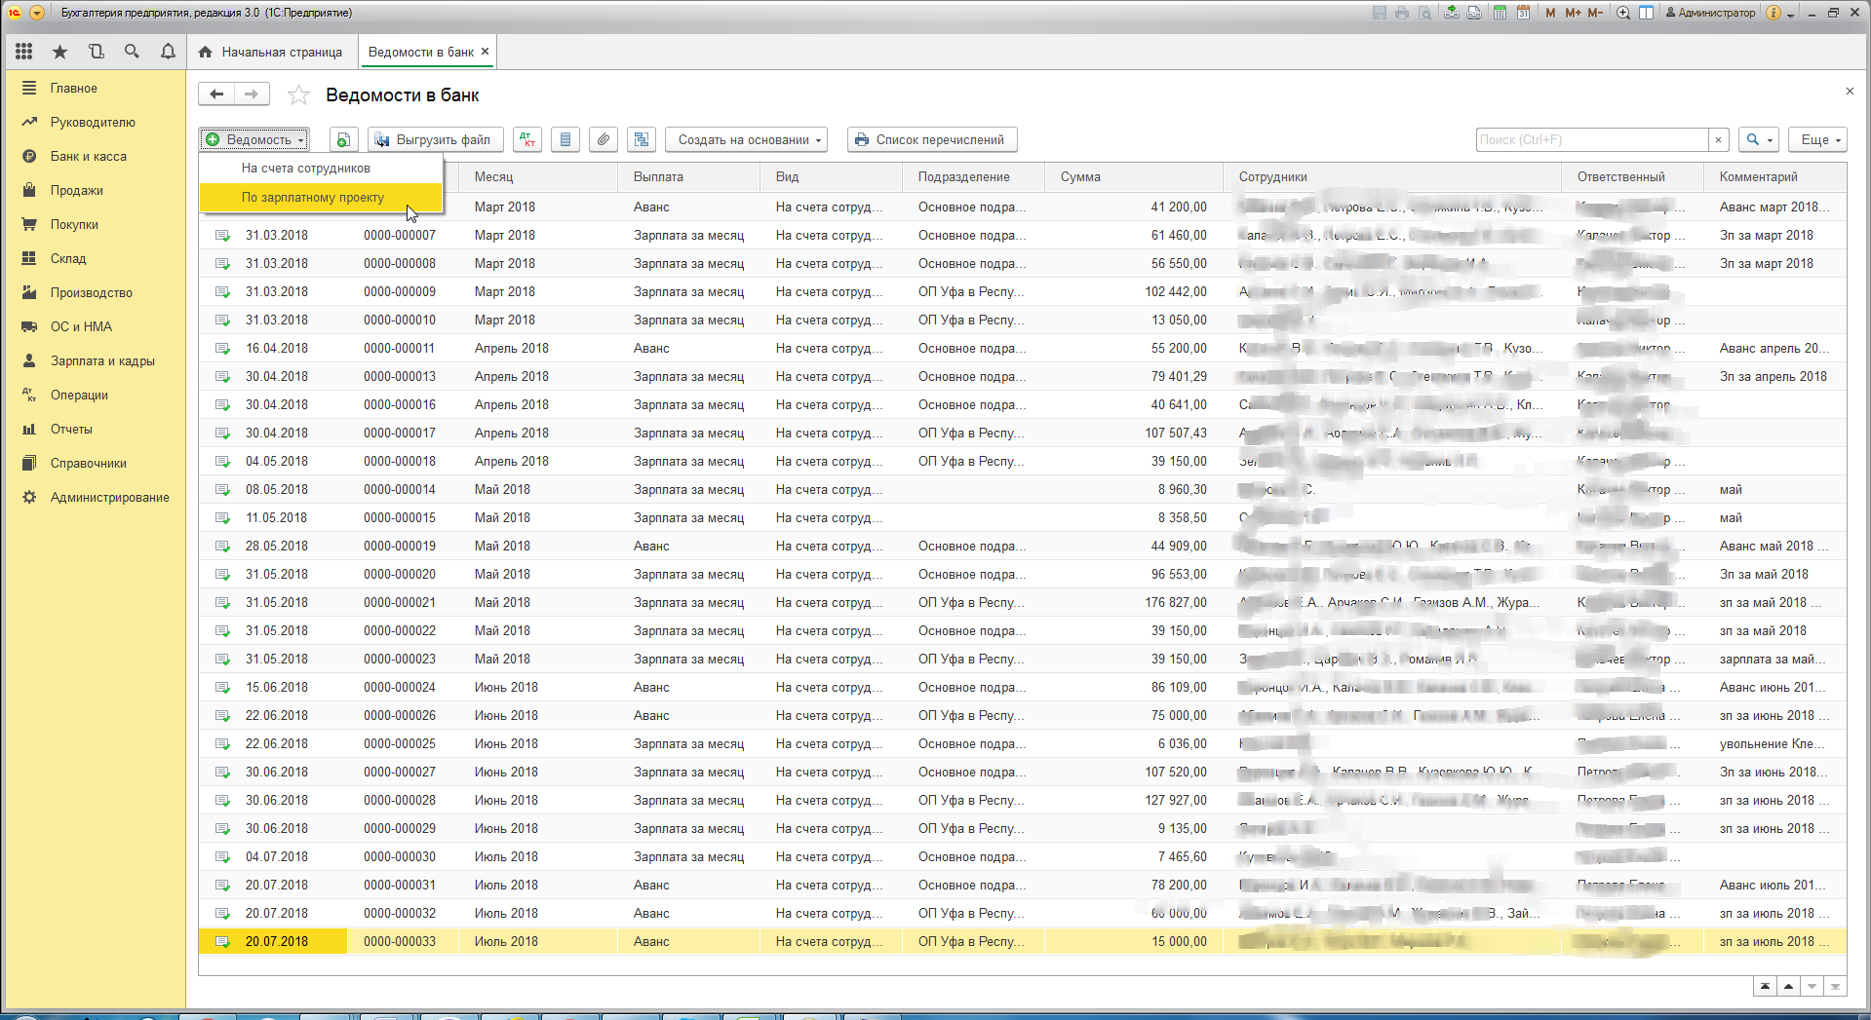Add Ведомости в банк to favorites

click(298, 95)
